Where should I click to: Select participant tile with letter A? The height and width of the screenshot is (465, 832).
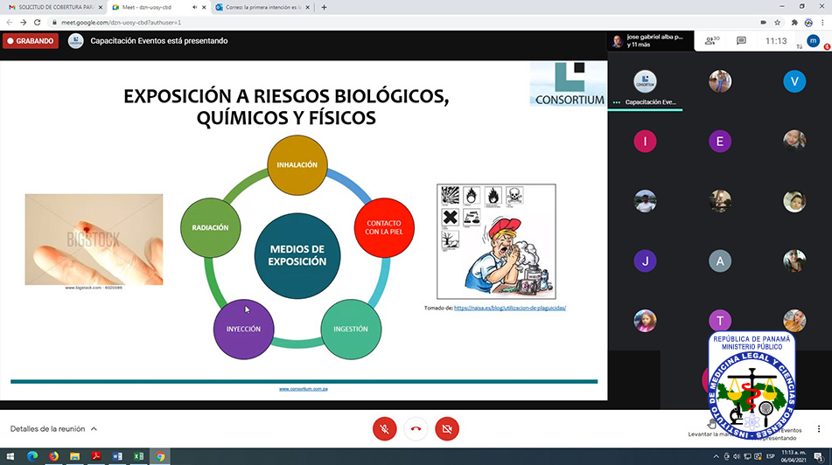click(x=719, y=260)
